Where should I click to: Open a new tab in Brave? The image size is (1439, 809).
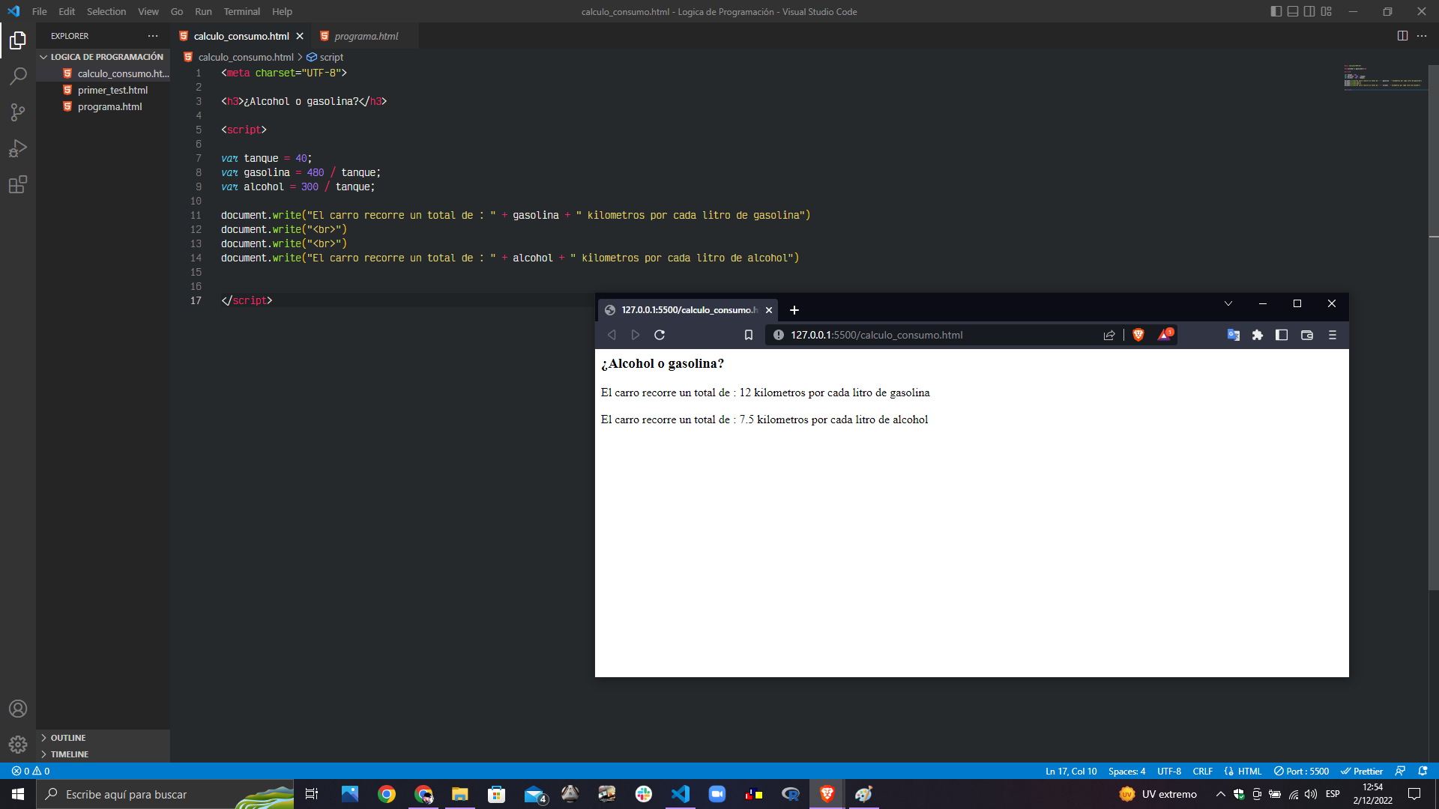point(794,310)
